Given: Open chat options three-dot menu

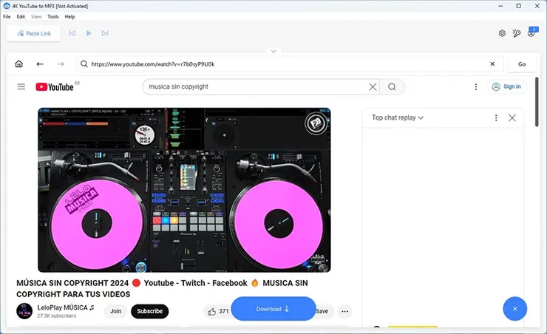Looking at the screenshot, I should click(496, 117).
